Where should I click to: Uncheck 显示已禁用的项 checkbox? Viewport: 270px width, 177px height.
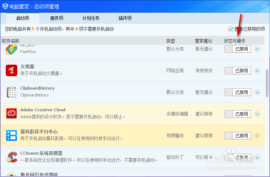[231, 29]
